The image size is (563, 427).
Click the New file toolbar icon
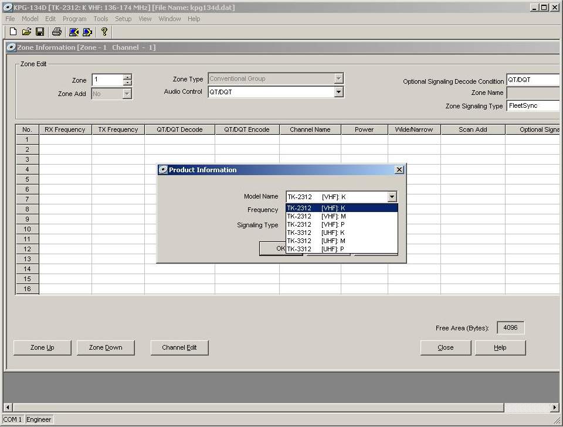[13, 32]
